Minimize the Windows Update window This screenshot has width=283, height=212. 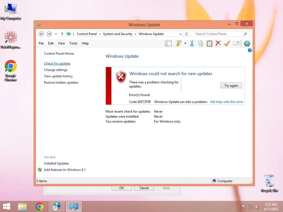(x=229, y=24)
